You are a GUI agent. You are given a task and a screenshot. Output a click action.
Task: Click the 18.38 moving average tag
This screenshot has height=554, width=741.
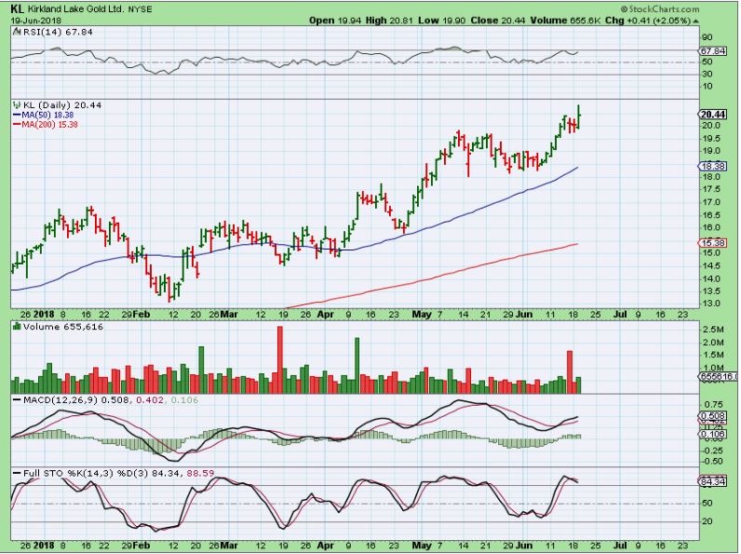713,166
